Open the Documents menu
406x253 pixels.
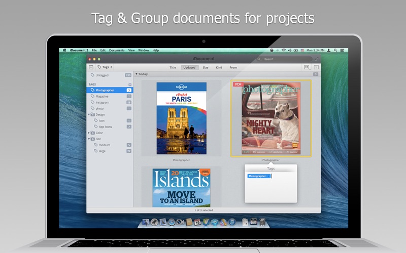[x=117, y=51]
